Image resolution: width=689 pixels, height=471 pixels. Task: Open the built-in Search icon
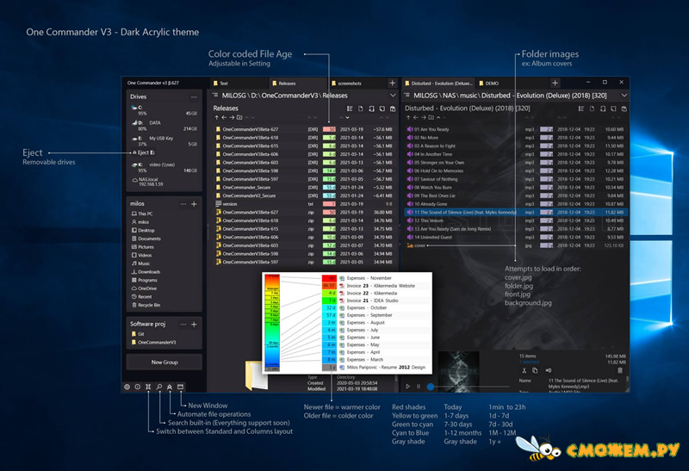point(159,387)
